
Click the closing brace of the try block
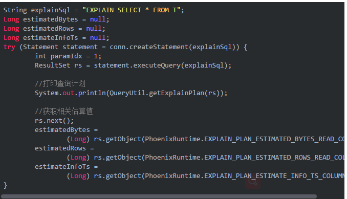[x=5, y=185]
